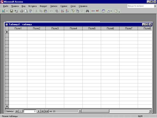The height and width of the screenshot is (118, 157).
Task: Open the help question box dropdown arrow
Action: tap(155, 6)
